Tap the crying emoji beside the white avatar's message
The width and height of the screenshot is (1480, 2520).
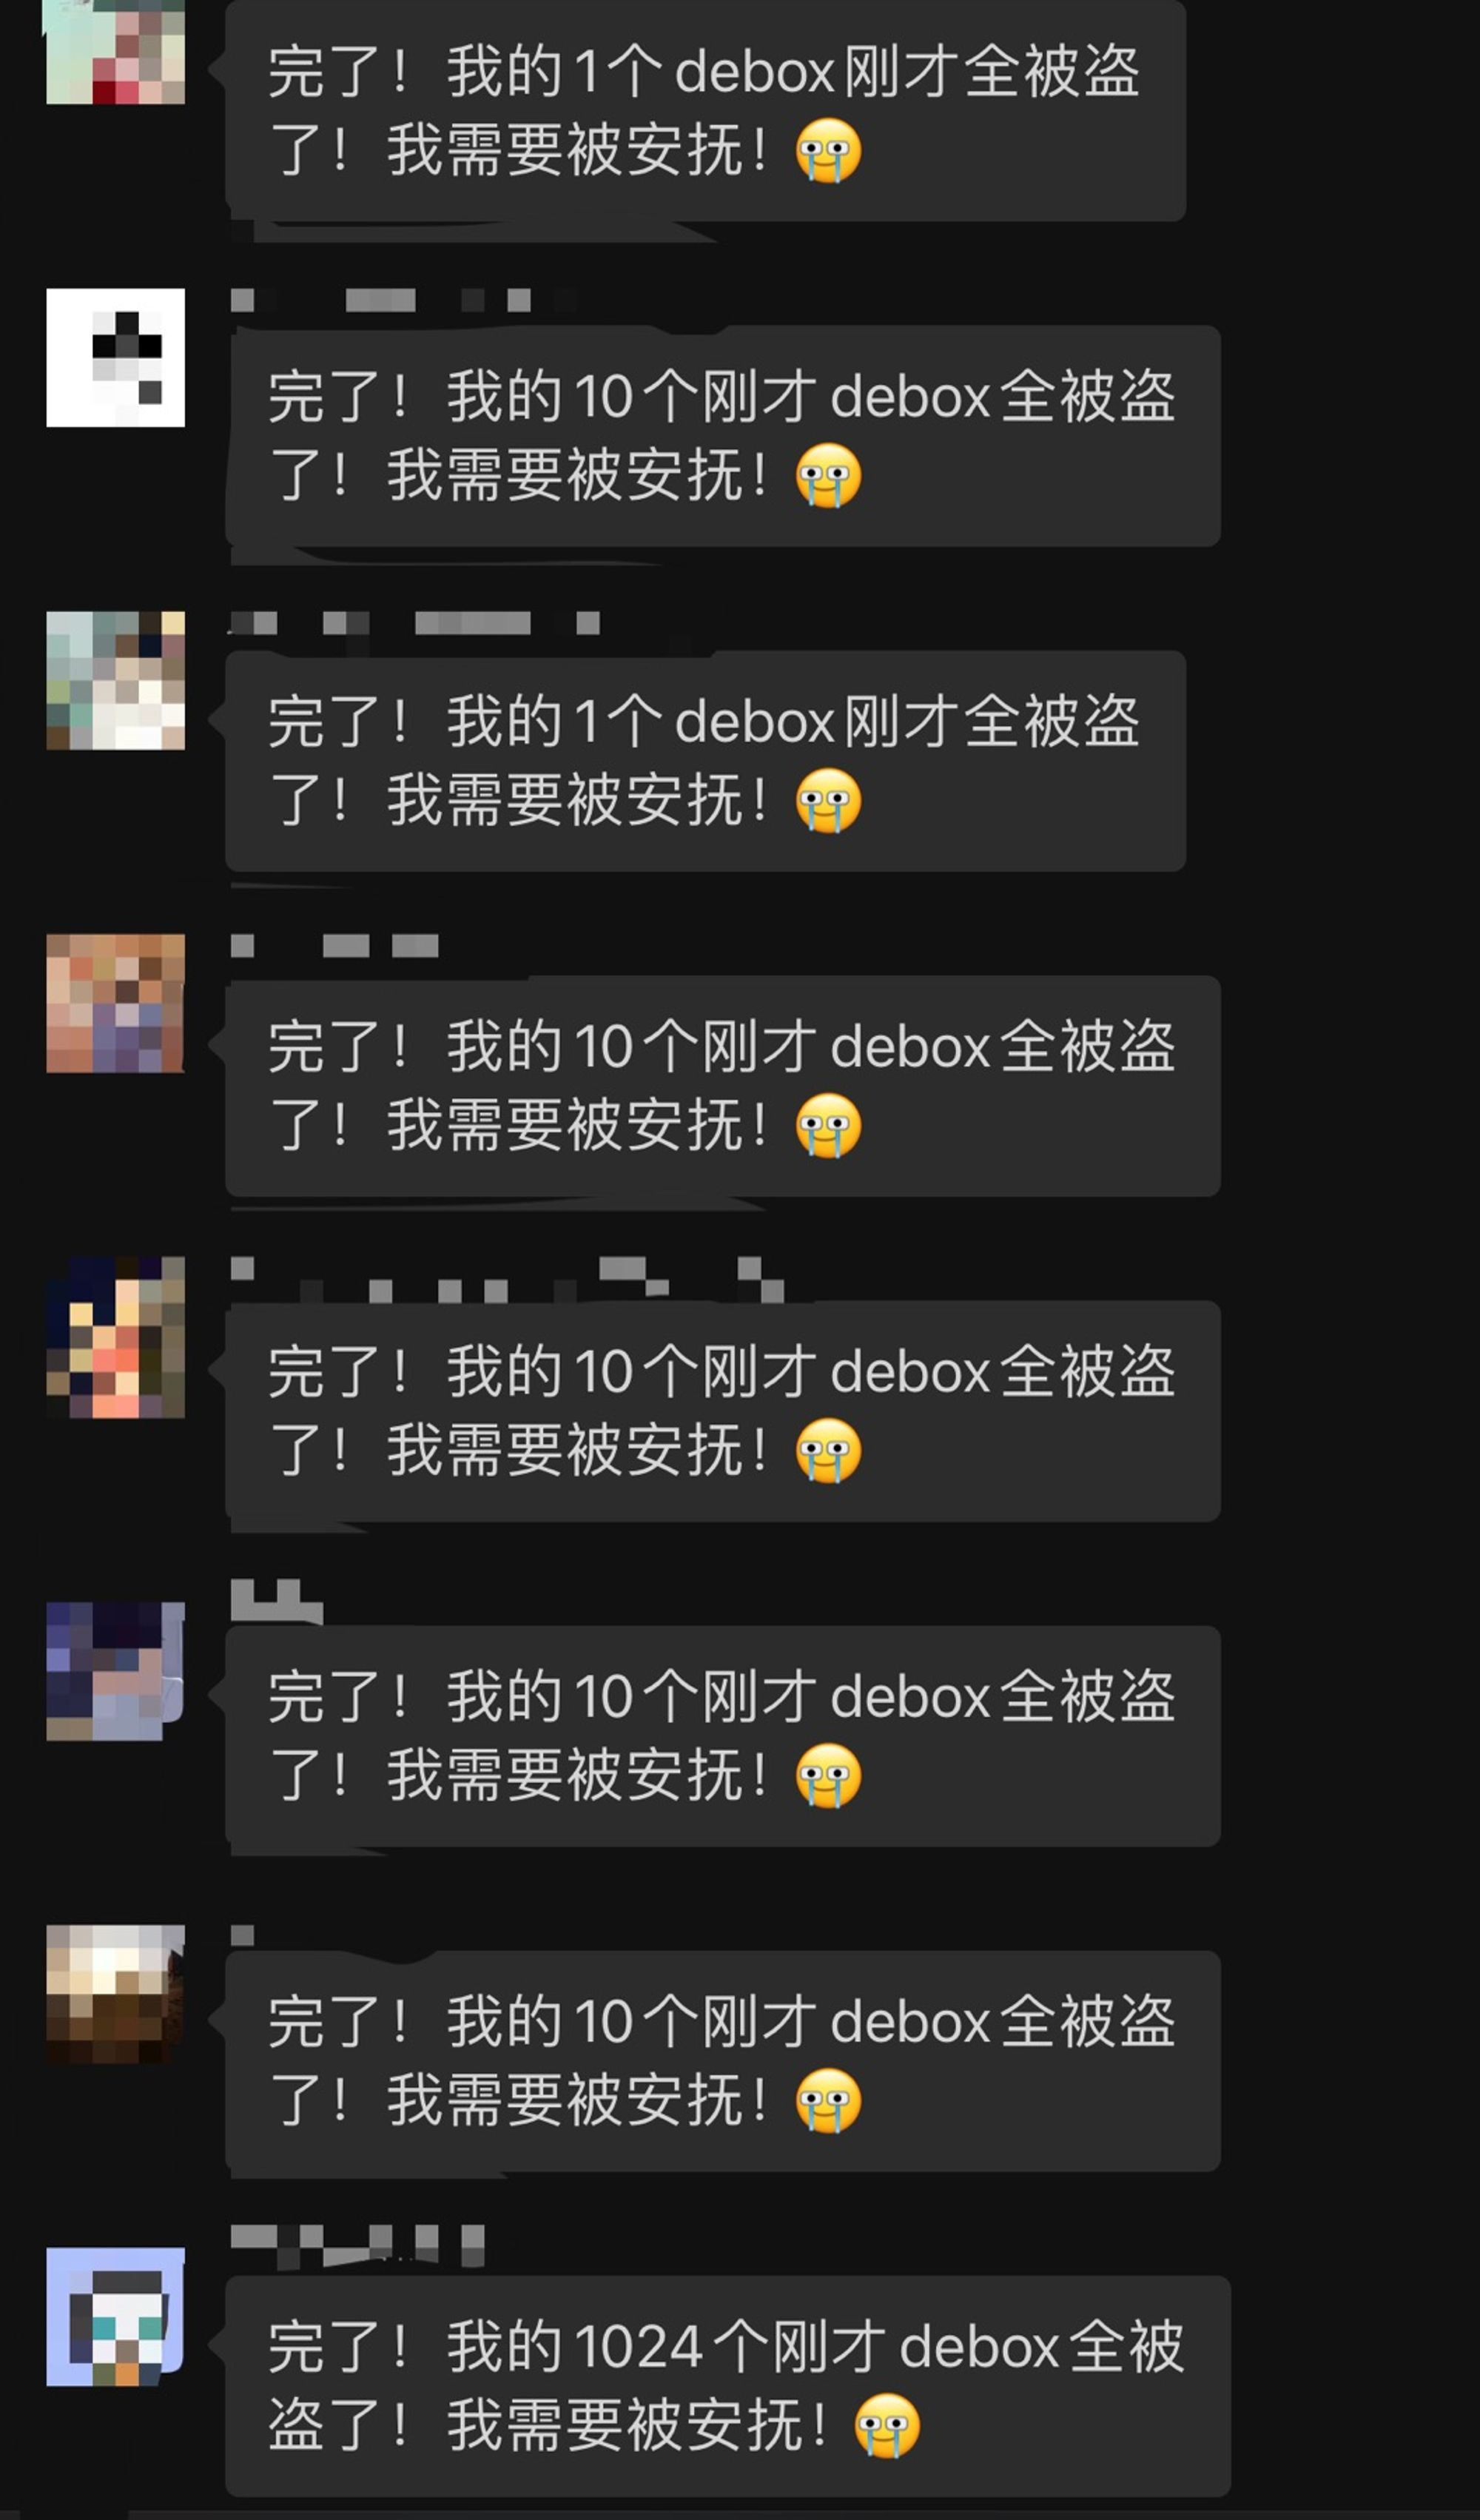point(829,476)
